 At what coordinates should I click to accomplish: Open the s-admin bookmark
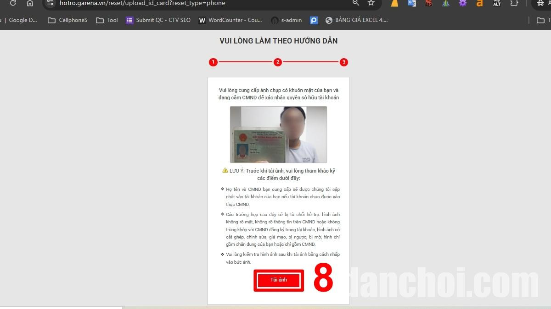click(287, 20)
